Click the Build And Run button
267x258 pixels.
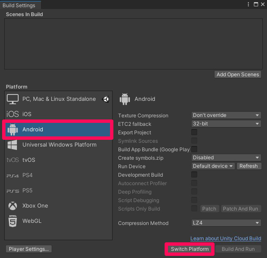tap(238, 249)
